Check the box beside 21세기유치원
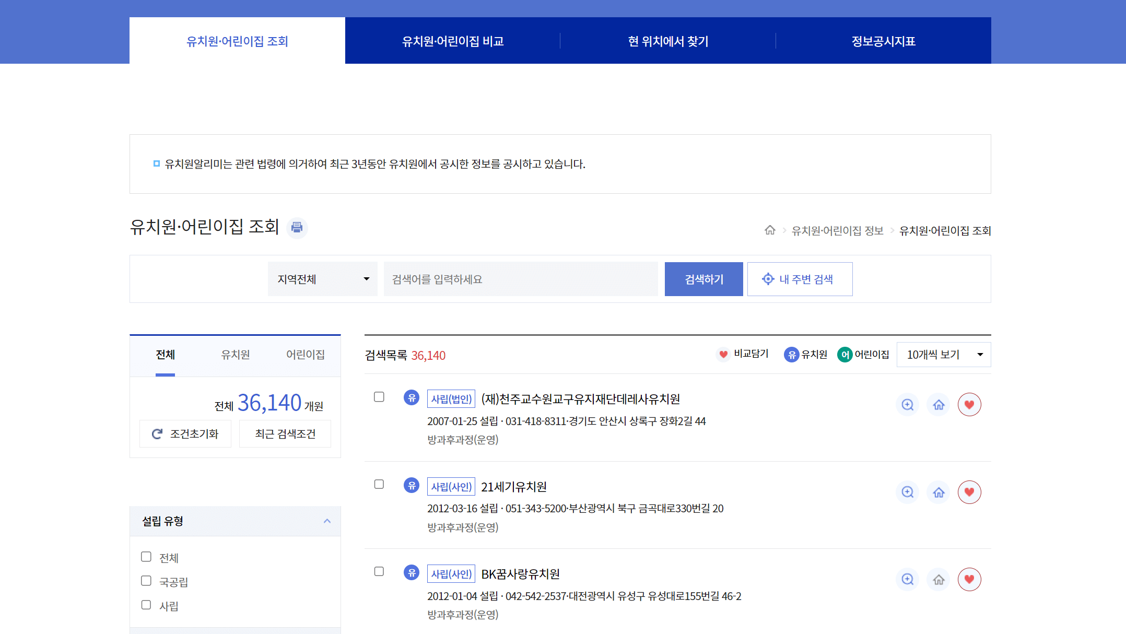Image resolution: width=1126 pixels, height=634 pixels. pyautogui.click(x=379, y=484)
